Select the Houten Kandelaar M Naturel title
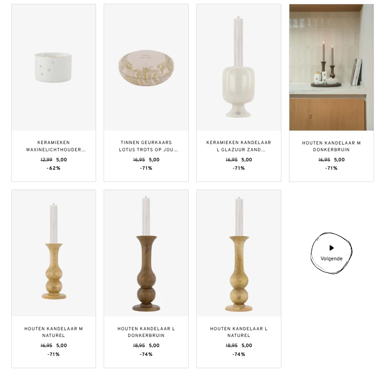385x377 pixels. coord(53,332)
